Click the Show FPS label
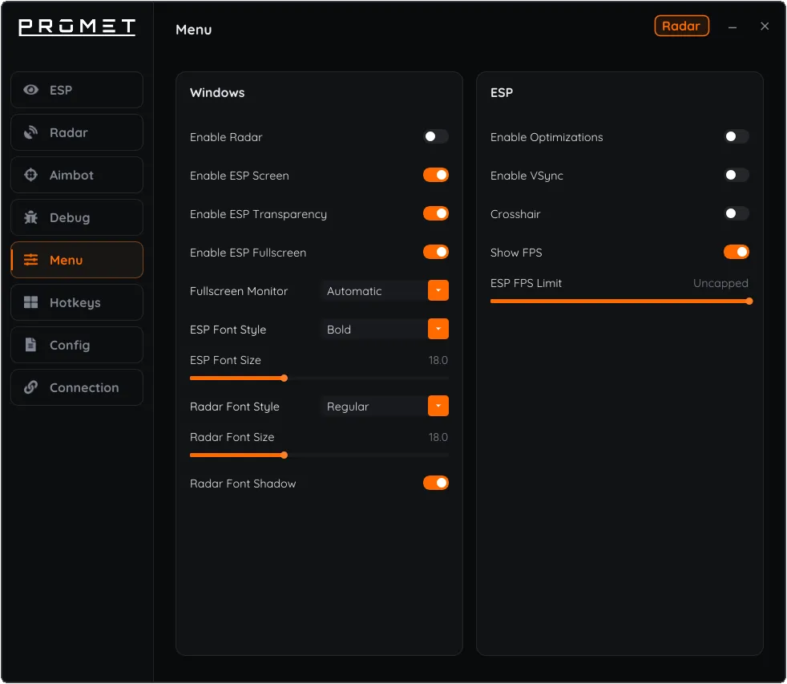This screenshot has height=684, width=787. pyautogui.click(x=516, y=253)
